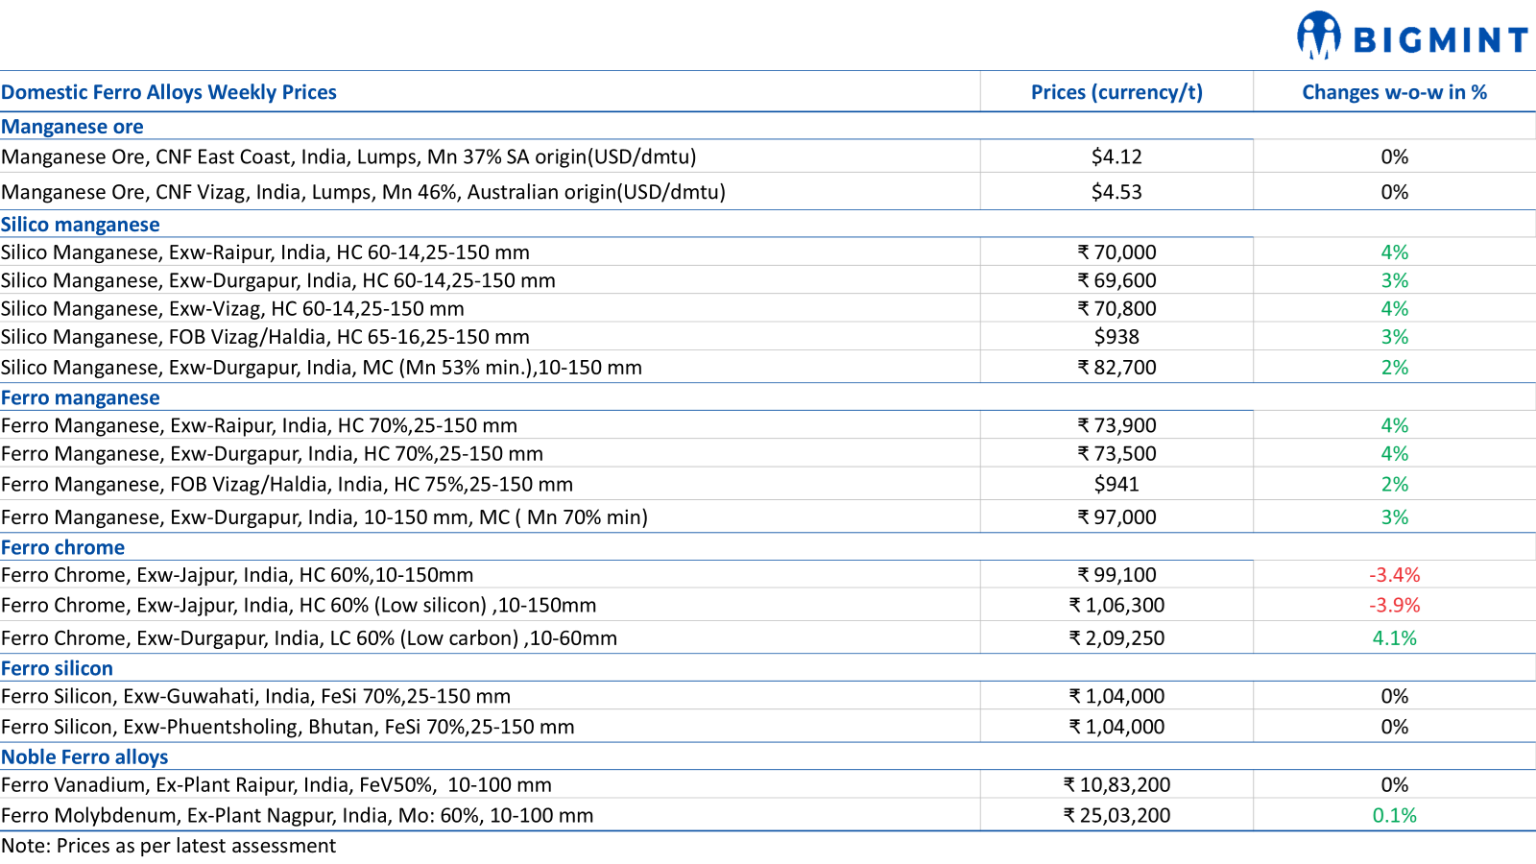Click the Prices (currency/t) column header

point(1116,92)
